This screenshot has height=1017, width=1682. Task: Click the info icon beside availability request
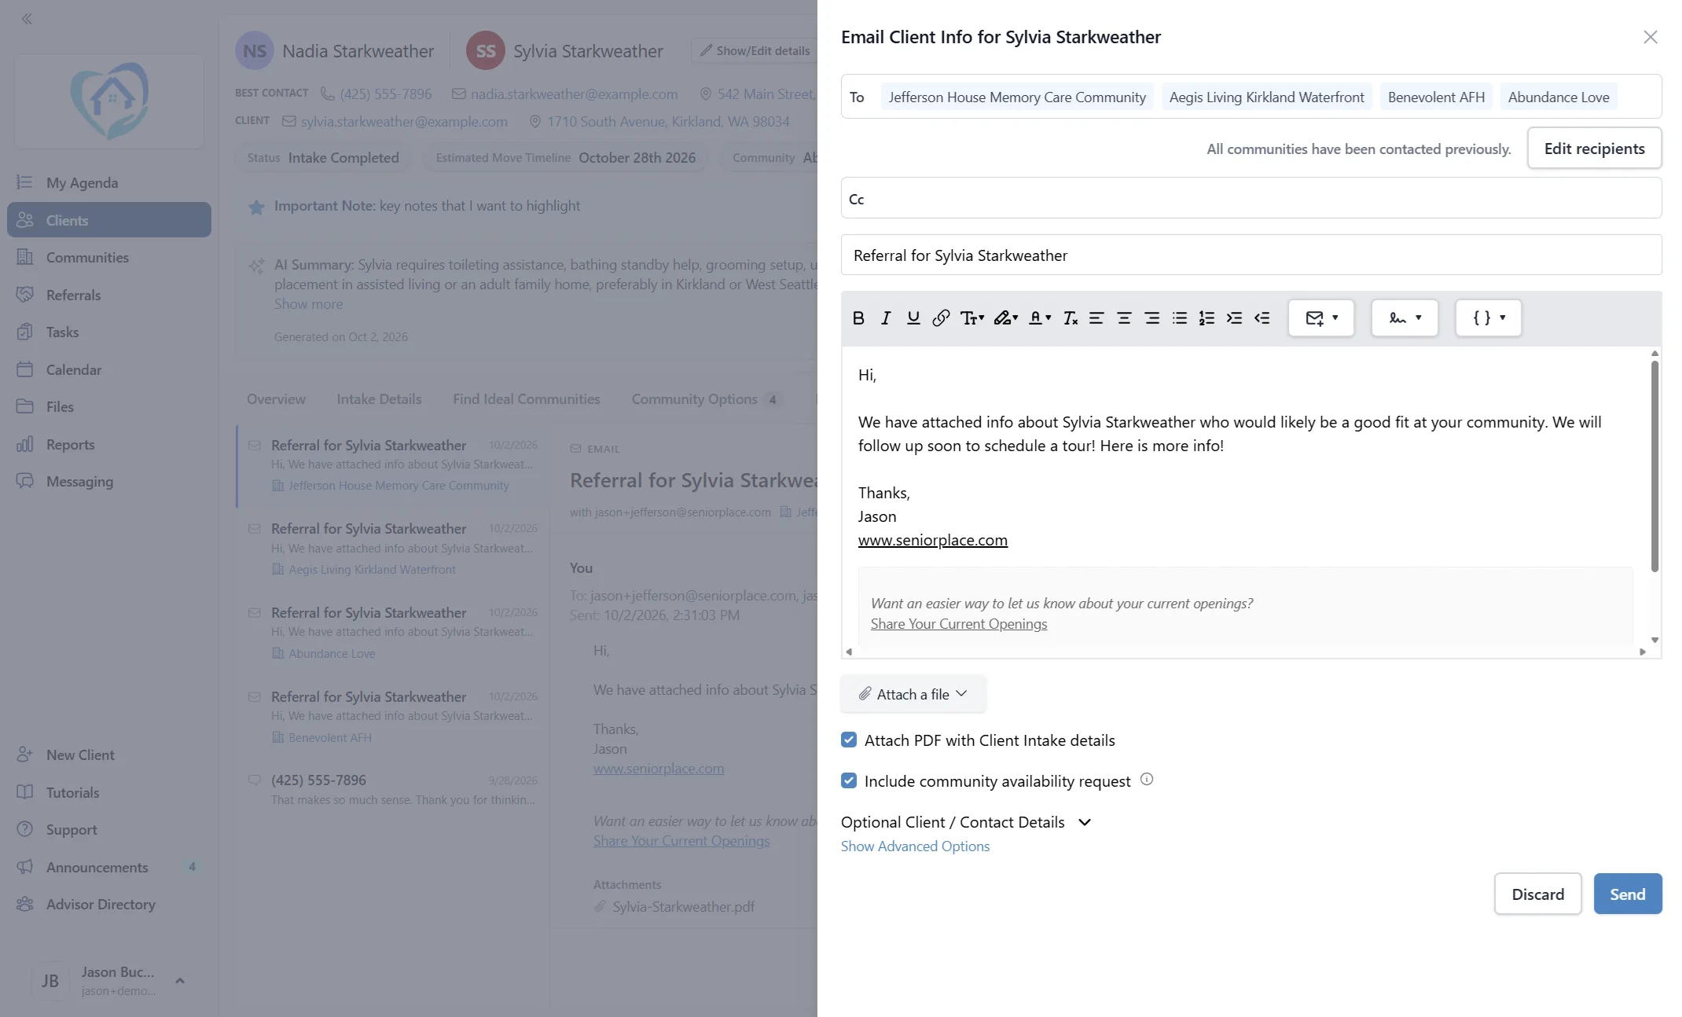coord(1147,780)
